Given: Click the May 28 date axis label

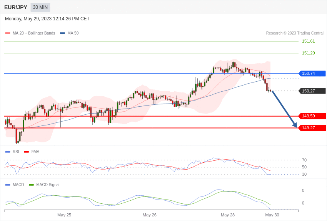Looking at the screenshot, I should coord(228,215).
